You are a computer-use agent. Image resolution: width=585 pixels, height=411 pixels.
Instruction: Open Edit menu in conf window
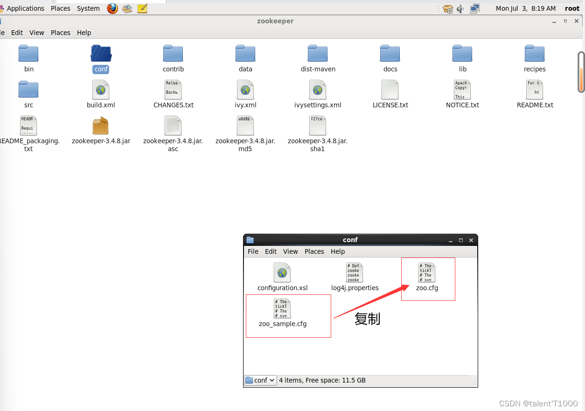pos(271,251)
